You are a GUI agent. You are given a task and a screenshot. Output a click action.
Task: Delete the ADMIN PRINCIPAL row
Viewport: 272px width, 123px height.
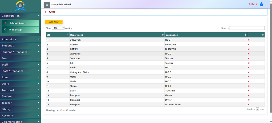click(248, 45)
